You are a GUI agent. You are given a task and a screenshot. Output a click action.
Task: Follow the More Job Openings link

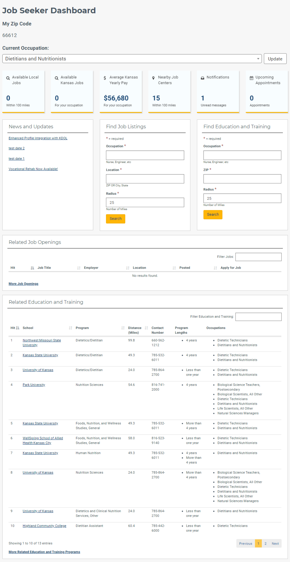tap(23, 284)
